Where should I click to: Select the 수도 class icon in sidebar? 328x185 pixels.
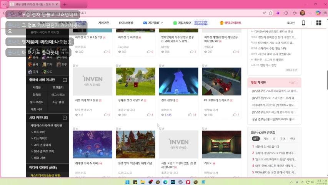tap(45, 72)
